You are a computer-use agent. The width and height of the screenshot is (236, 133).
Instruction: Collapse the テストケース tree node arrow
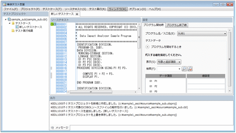click(9, 23)
